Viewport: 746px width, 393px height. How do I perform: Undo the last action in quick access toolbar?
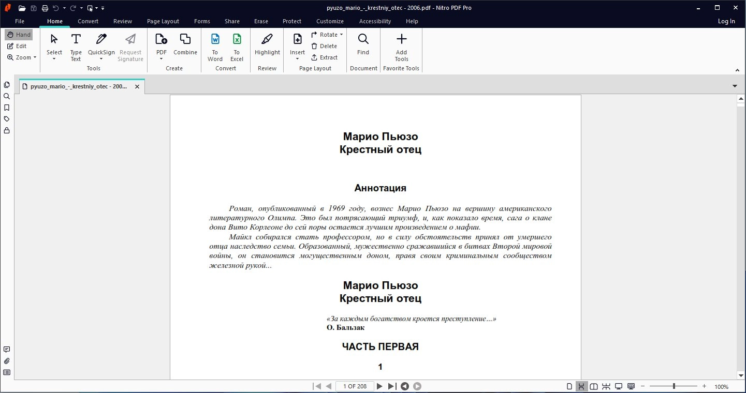click(x=56, y=8)
